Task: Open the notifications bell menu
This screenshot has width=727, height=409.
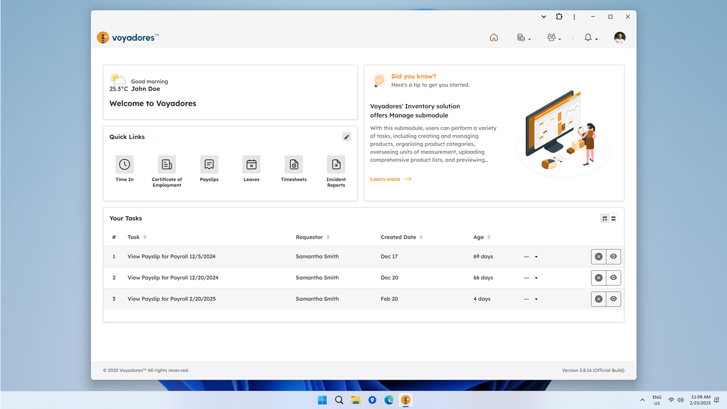Action: 590,37
